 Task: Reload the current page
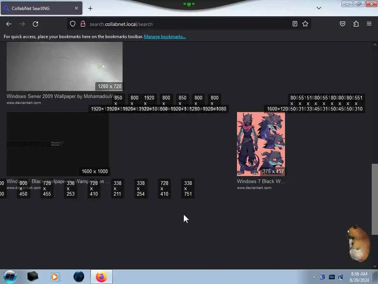click(x=35, y=24)
